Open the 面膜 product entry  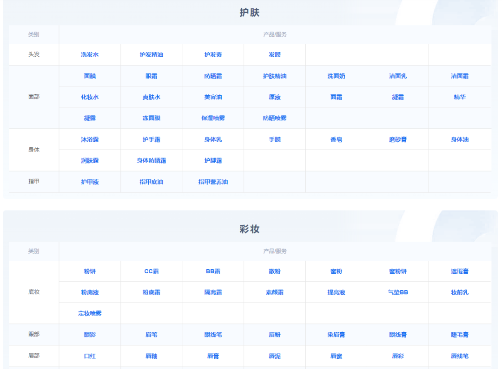click(x=90, y=76)
